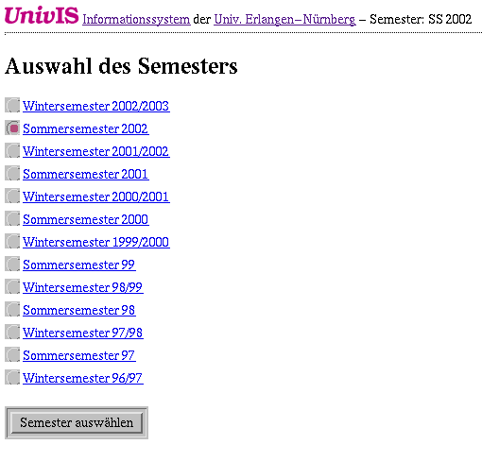This screenshot has width=482, height=462.
Task: Click the UnivIS logo
Action: point(42,15)
